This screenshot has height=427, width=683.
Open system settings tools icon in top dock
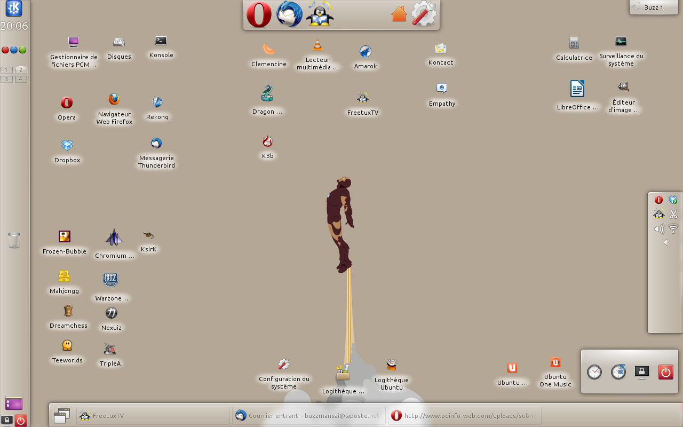pos(424,14)
